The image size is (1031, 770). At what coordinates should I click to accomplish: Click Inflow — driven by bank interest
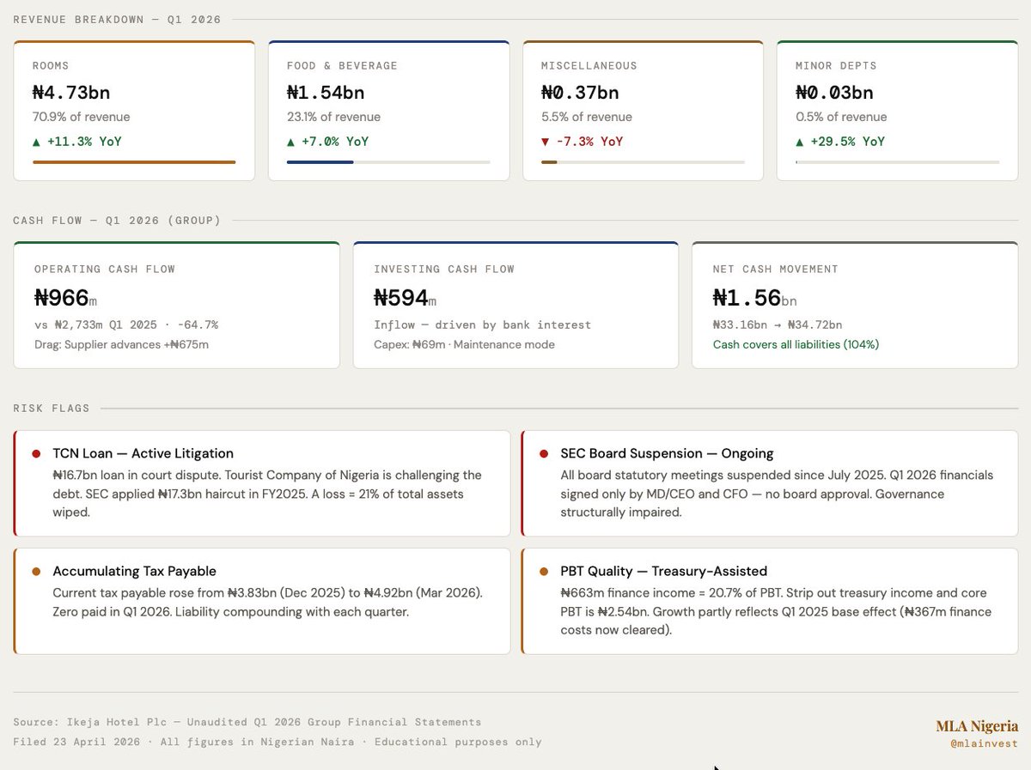(483, 325)
